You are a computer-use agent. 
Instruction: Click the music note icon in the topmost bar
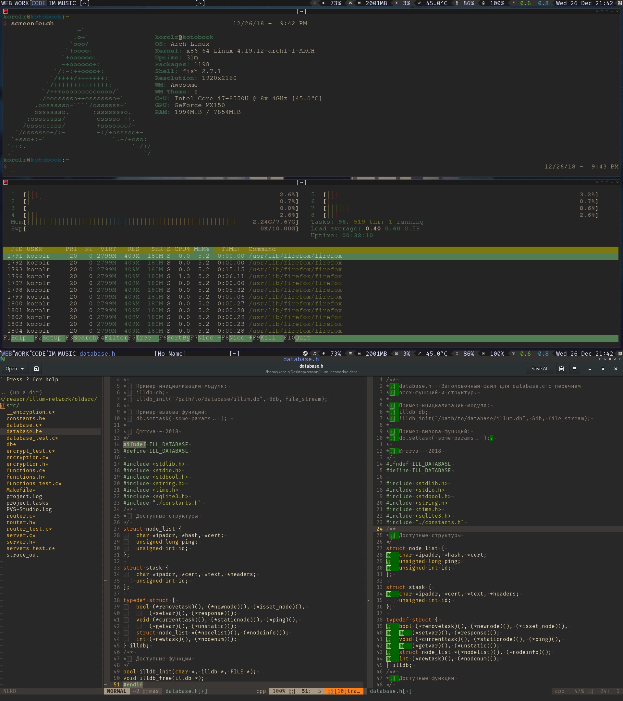point(315,3)
